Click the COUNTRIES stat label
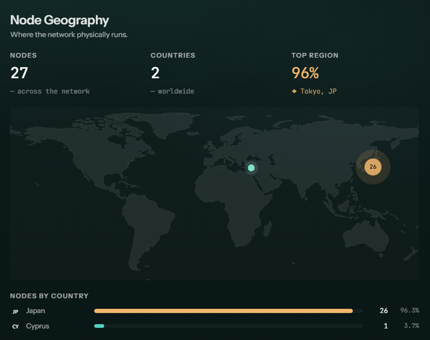Image resolution: width=430 pixels, height=340 pixels. point(173,56)
